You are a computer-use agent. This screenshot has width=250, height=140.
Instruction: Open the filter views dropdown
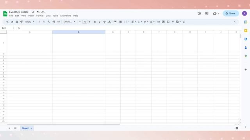[178, 22]
